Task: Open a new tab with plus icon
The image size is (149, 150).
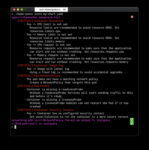Action: point(70,10)
